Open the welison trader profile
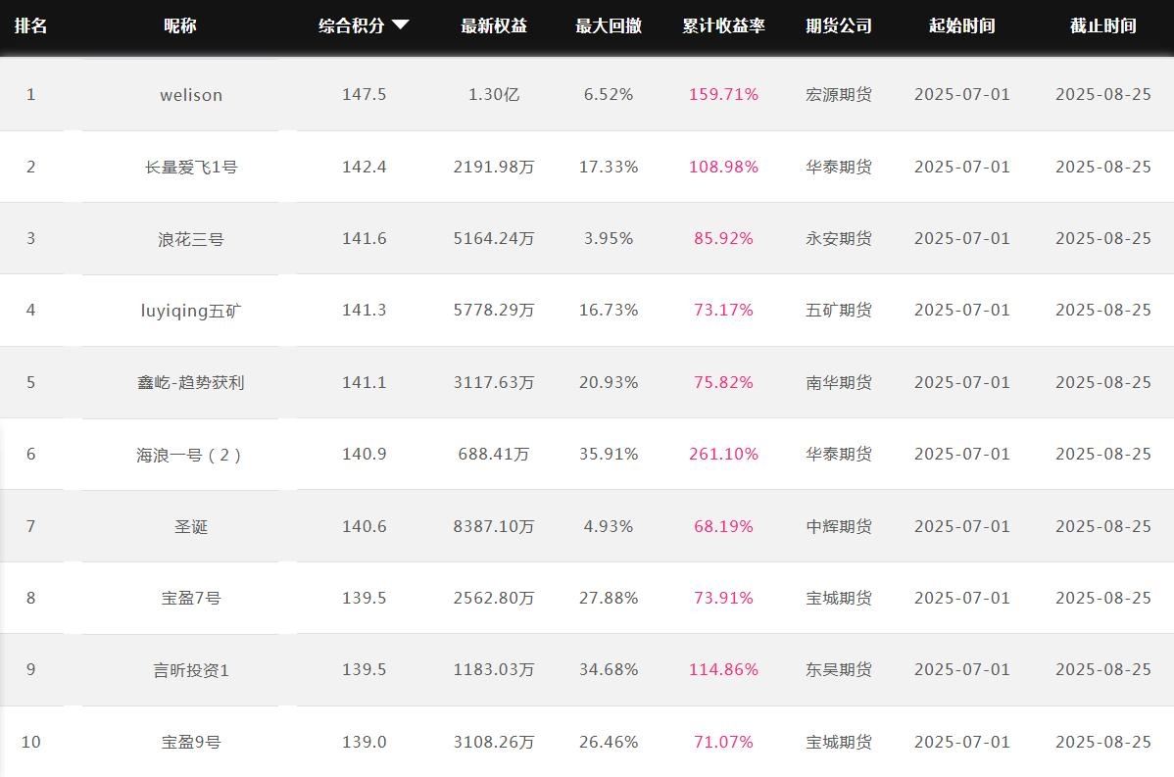The width and height of the screenshot is (1174, 777). pyautogui.click(x=191, y=95)
